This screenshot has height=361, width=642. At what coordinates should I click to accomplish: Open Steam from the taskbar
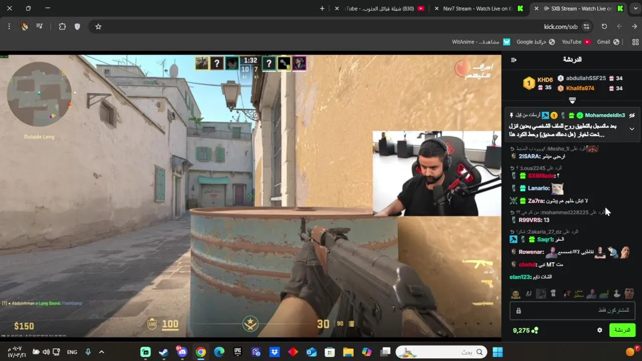coord(164,352)
